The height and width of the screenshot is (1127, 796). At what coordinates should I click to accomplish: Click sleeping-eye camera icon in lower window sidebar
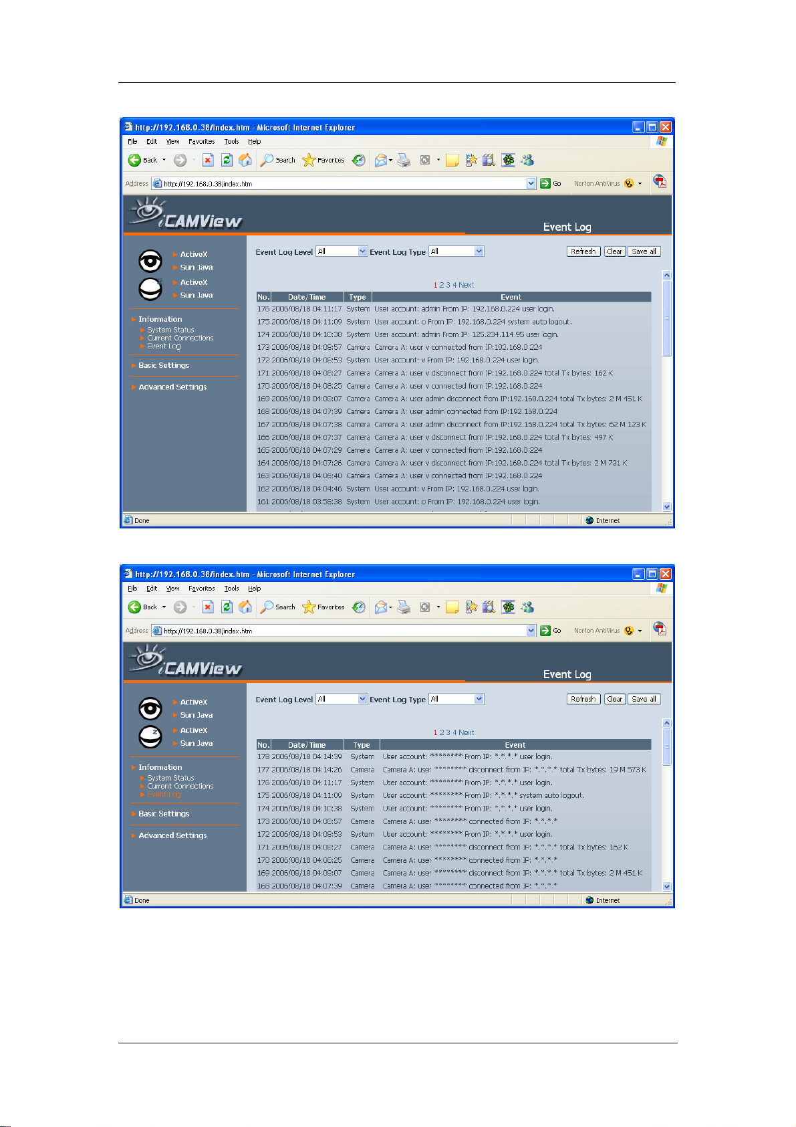[150, 736]
